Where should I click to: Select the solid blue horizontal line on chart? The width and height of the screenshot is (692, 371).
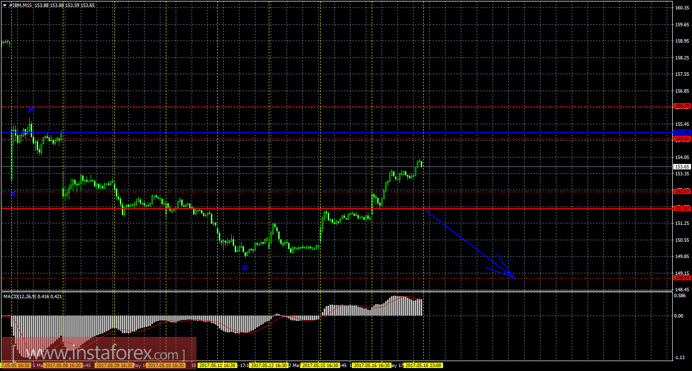point(337,132)
